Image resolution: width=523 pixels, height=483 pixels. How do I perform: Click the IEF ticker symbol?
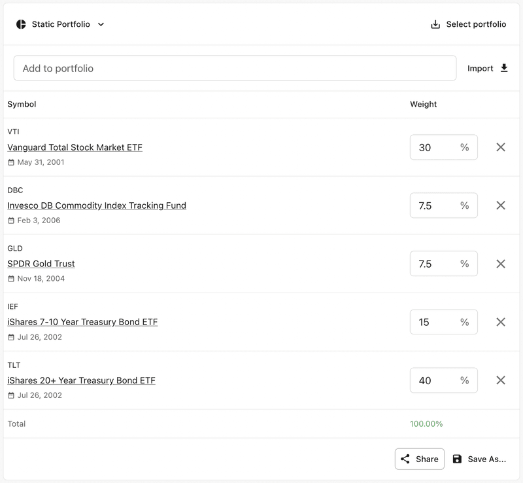pos(12,306)
